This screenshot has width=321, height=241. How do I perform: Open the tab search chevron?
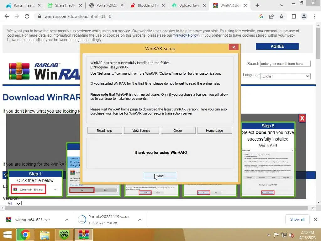[x=282, y=5]
